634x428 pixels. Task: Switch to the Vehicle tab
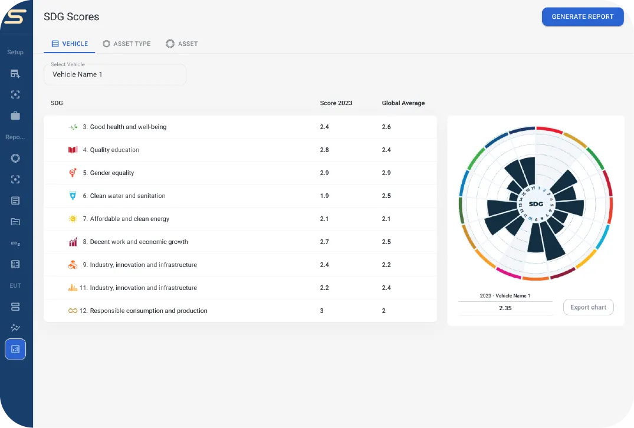coord(70,44)
